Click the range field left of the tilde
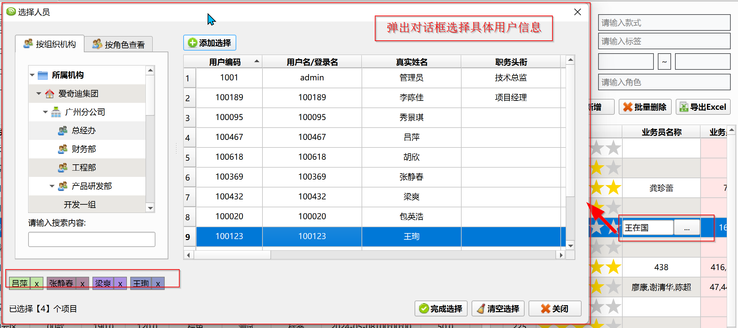The width and height of the screenshot is (738, 328). click(x=626, y=61)
